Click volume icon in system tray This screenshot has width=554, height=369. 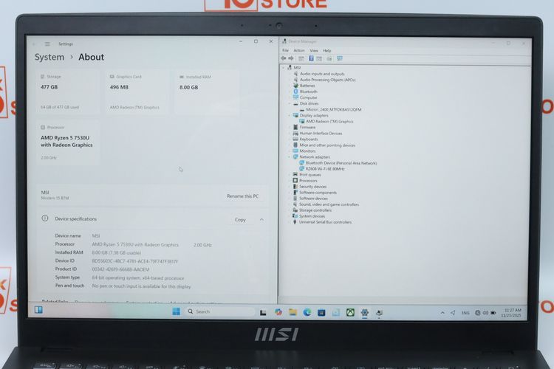pos(485,313)
